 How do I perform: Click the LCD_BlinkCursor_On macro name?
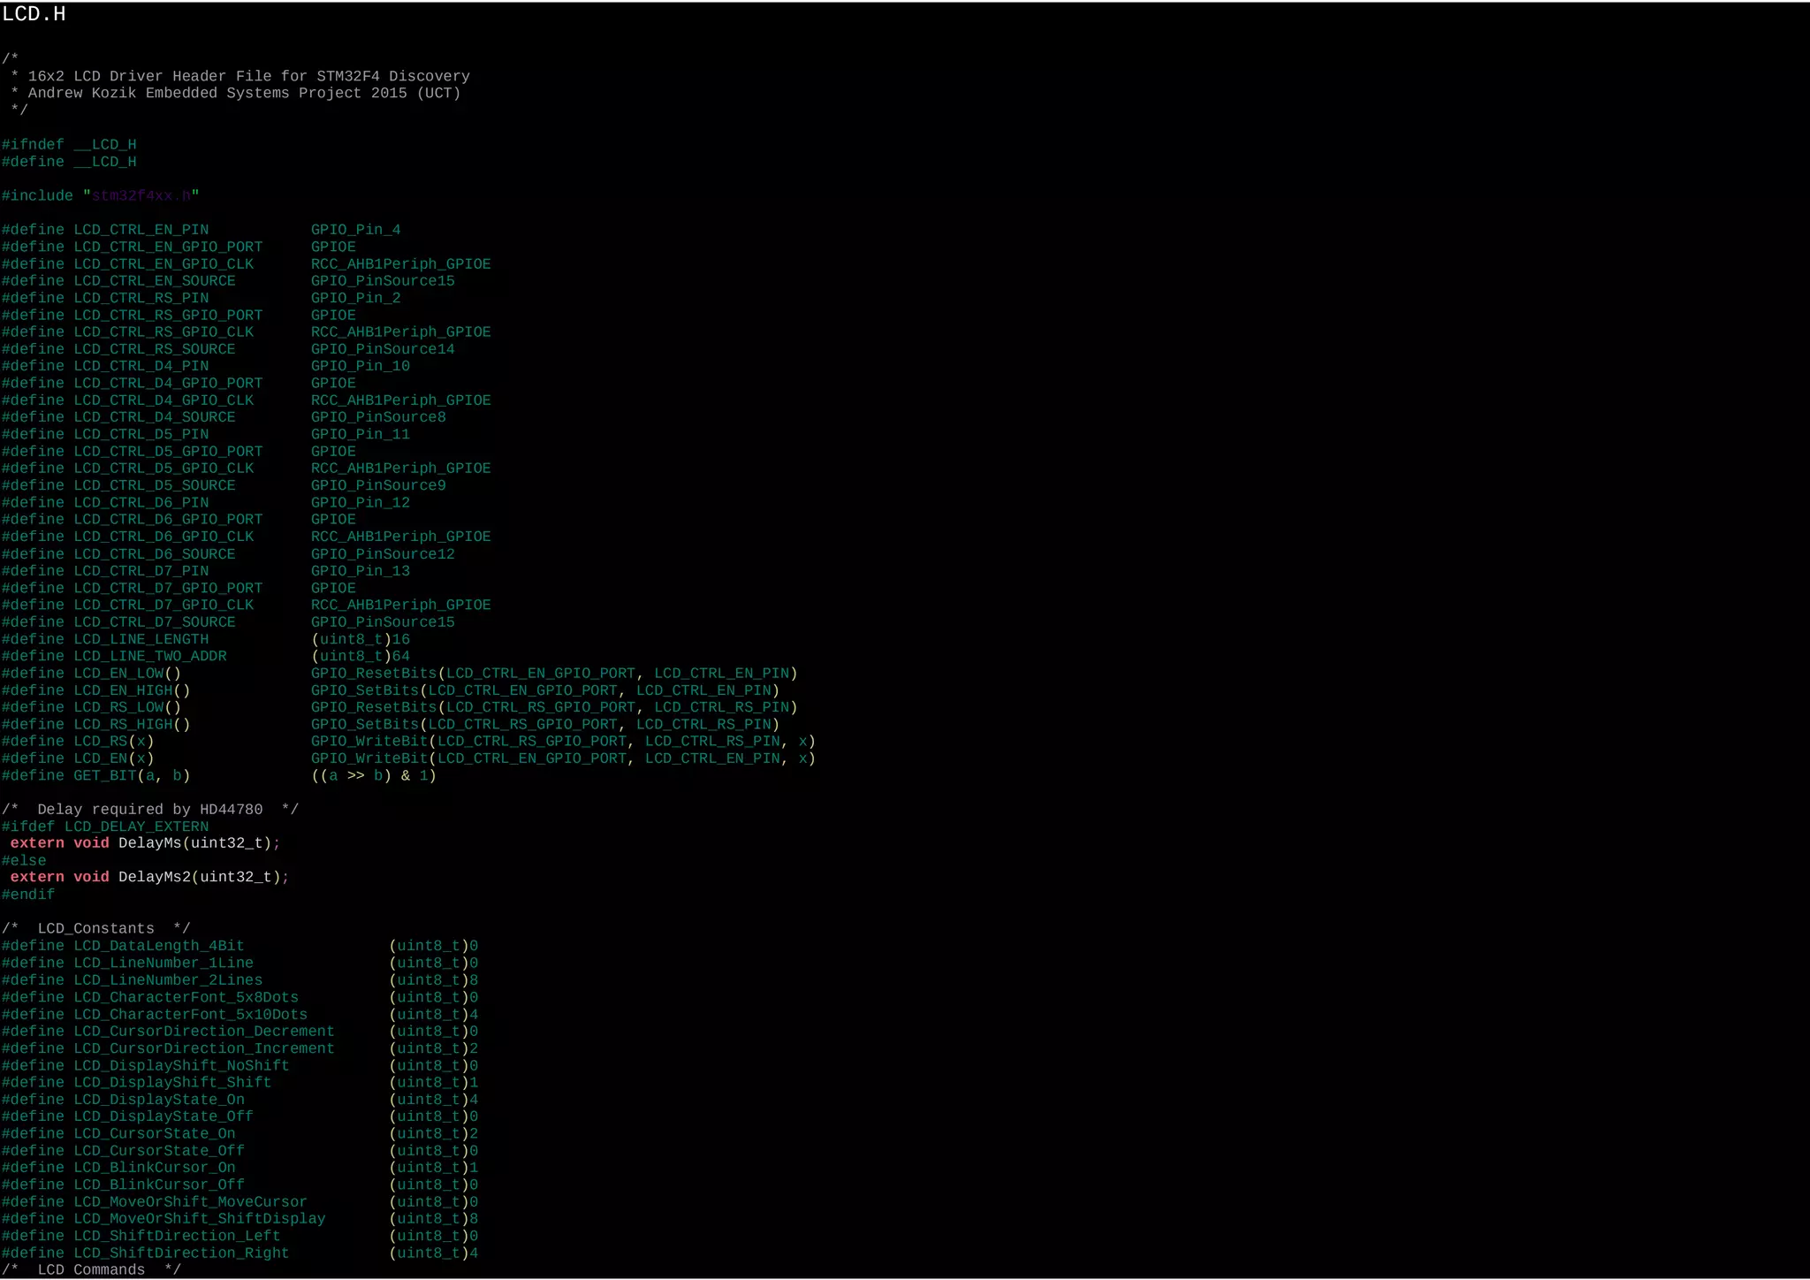pos(155,1168)
